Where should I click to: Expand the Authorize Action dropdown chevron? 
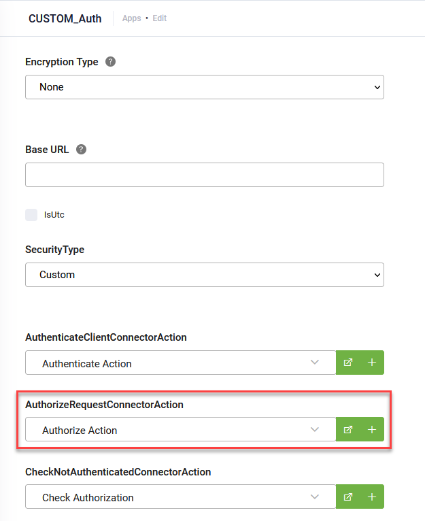pos(314,429)
